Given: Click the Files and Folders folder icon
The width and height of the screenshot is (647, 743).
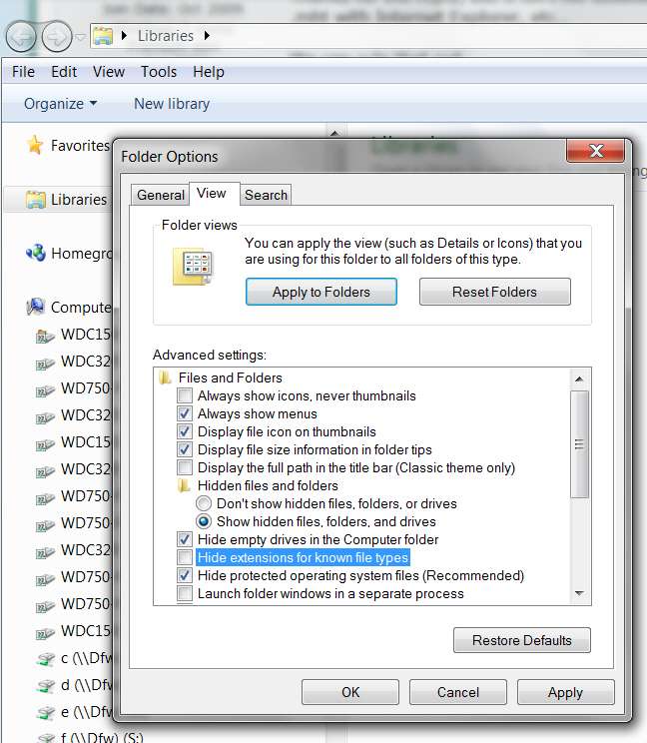Looking at the screenshot, I should pos(165,377).
